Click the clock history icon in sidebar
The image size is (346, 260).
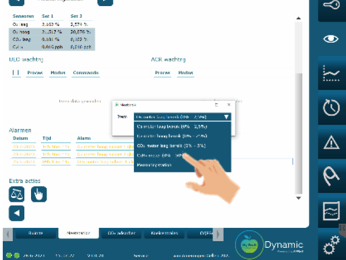[331, 108]
